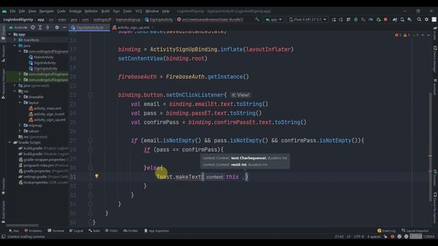This screenshot has height=246, width=438.
Task: Click the Make Project hammer icon
Action: point(257,20)
